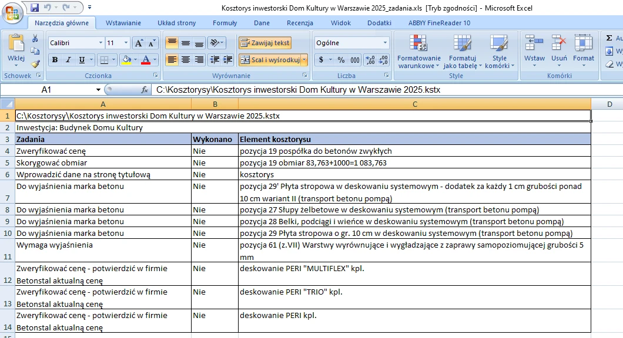Open Czcionka dialog launcher
The image size is (623, 338).
(x=155, y=75)
